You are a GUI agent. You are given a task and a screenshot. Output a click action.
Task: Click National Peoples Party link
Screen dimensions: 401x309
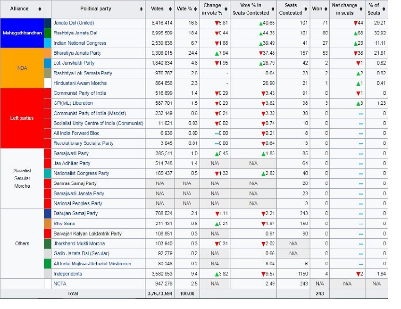pyautogui.click(x=78, y=204)
